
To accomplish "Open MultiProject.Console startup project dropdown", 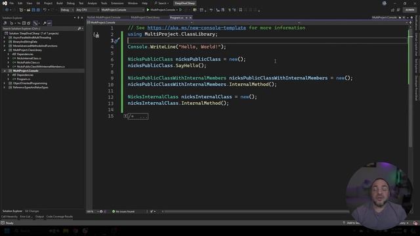I will tap(123, 10).
